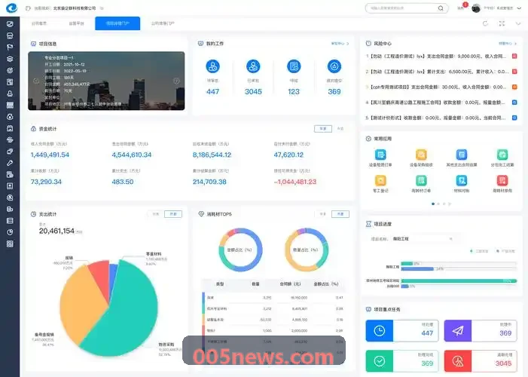This screenshot has width=528, height=377.
Task: Click the refresh icon at the tab bar's right
Action: coord(485,23)
